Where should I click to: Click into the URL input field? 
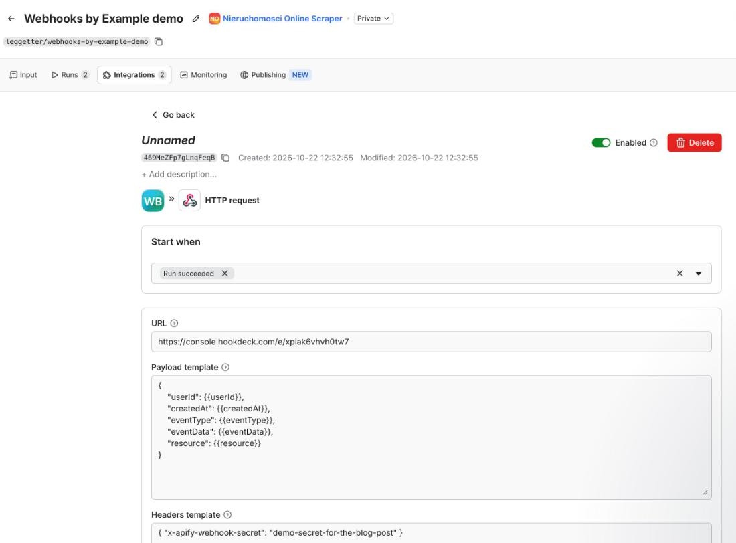click(431, 342)
